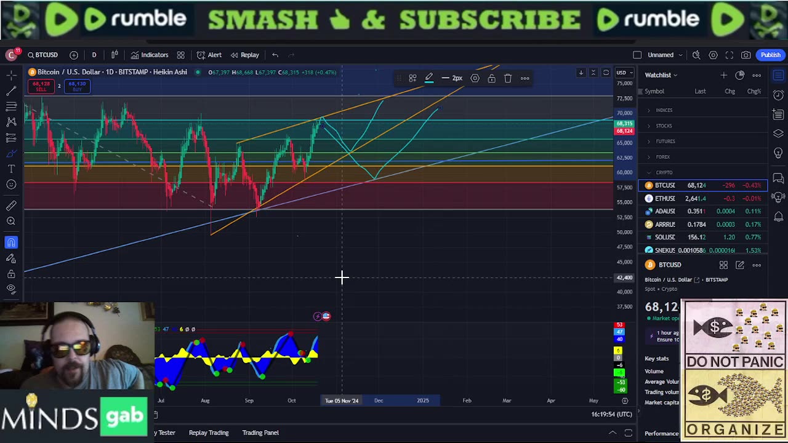The image size is (788, 443).
Task: Open drawing templates in floating toolbar
Action: coord(412,78)
